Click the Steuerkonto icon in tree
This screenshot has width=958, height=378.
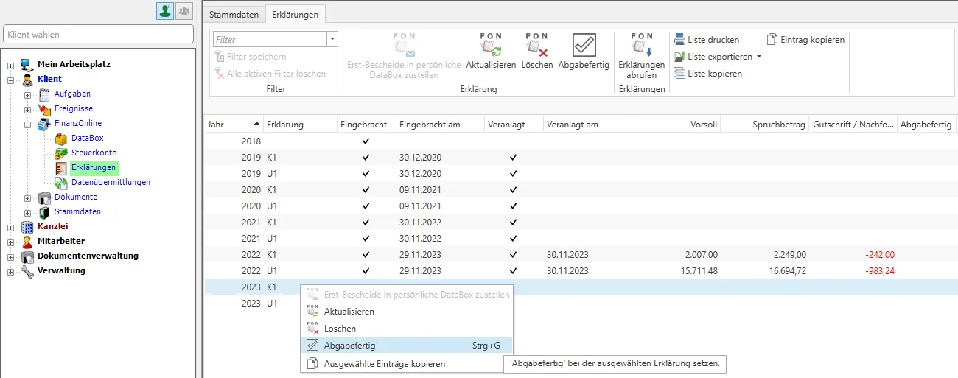[61, 153]
